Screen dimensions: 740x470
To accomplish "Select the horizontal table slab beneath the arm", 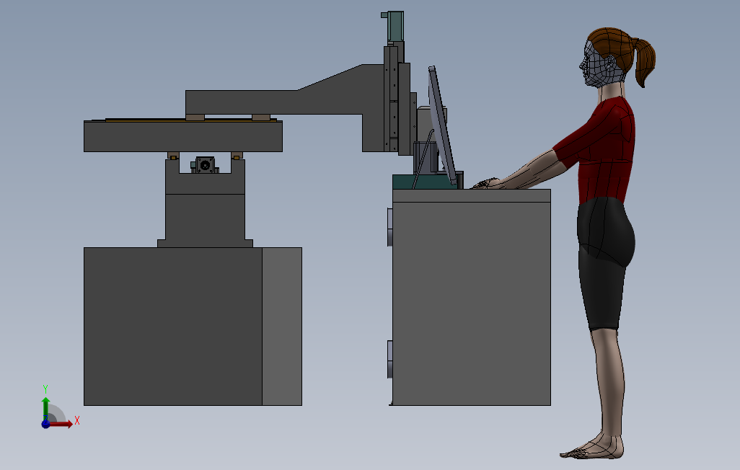I will (183, 136).
